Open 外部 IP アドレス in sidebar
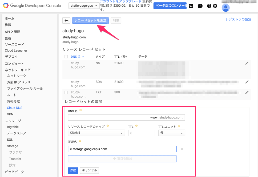 (19, 82)
